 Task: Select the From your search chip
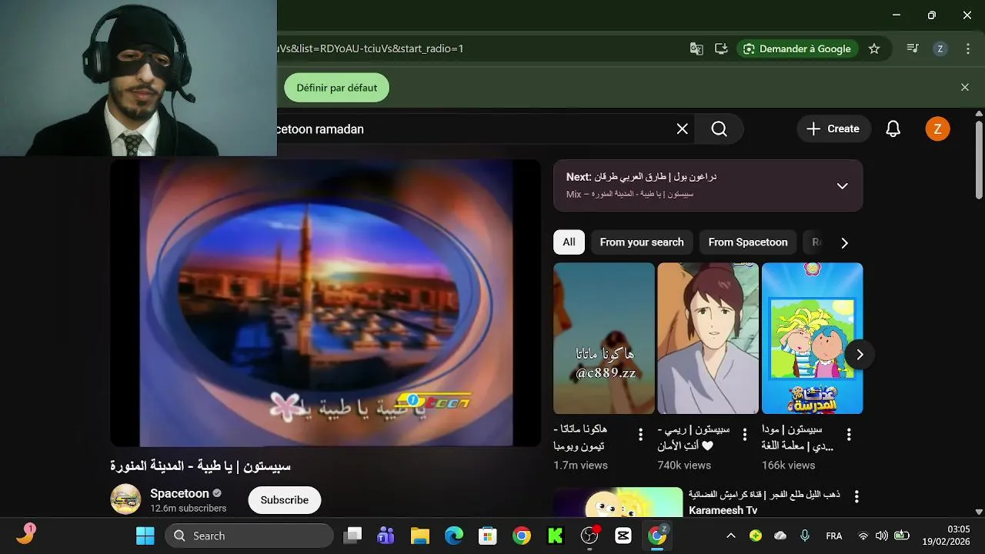coord(642,242)
